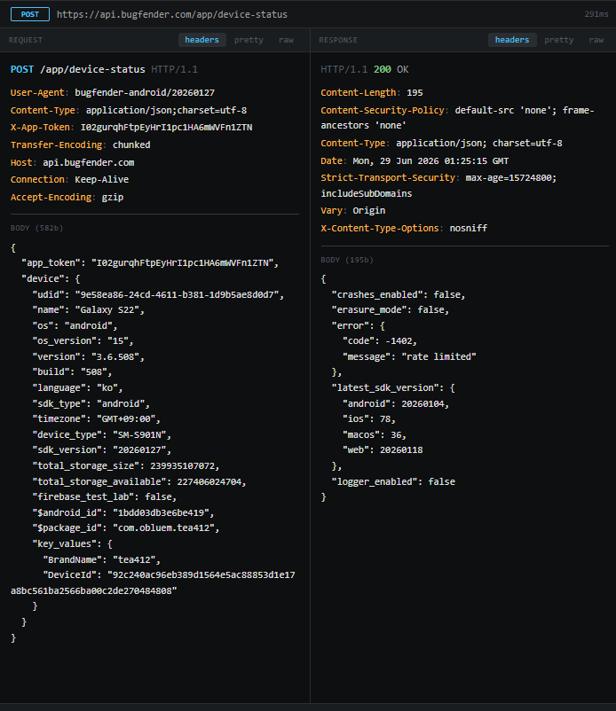Click the 200 status code
Image resolution: width=616 pixels, height=711 pixels.
(383, 69)
